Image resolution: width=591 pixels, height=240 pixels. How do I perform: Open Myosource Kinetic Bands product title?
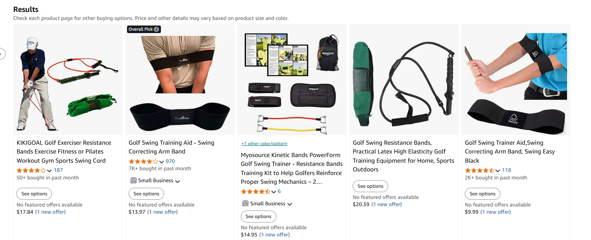(x=292, y=168)
